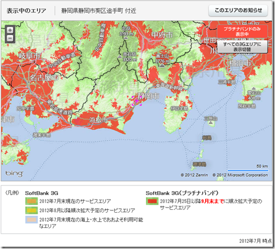Viewport: 275px width, 249px height.
Task: Click the Bing logo on the map
Action: 14,174
